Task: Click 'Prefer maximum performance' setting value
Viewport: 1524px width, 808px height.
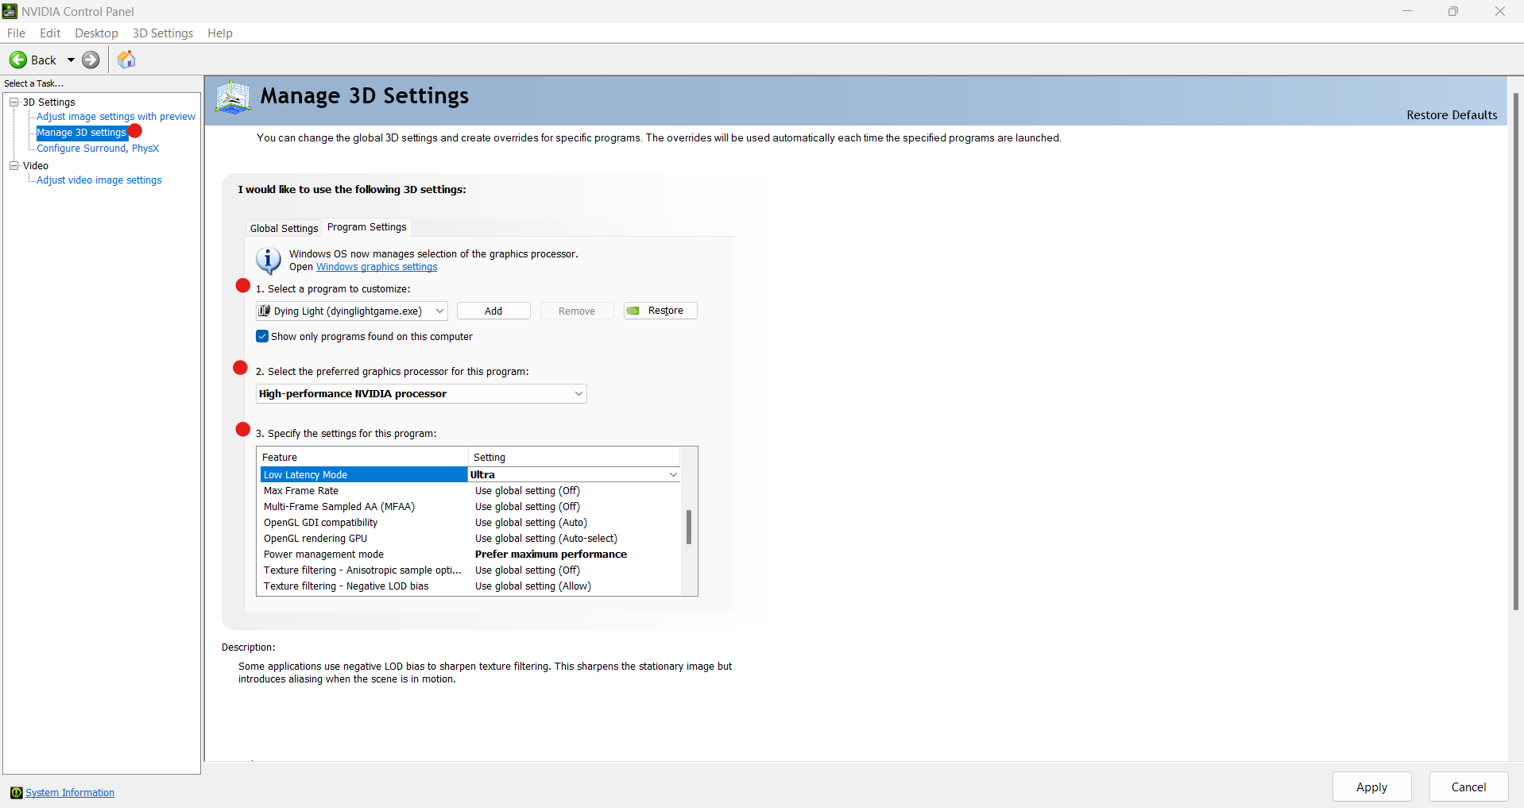Action: (551, 555)
